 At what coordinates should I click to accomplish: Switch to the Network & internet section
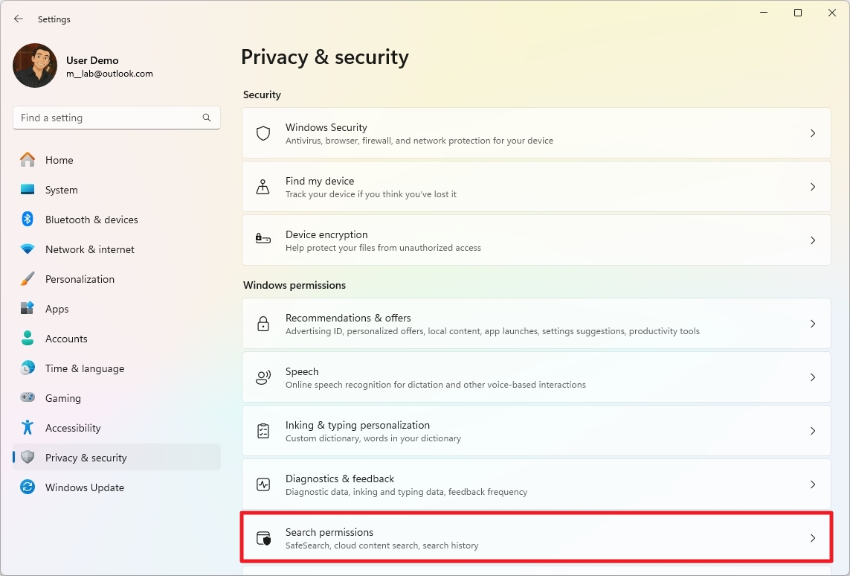point(90,249)
